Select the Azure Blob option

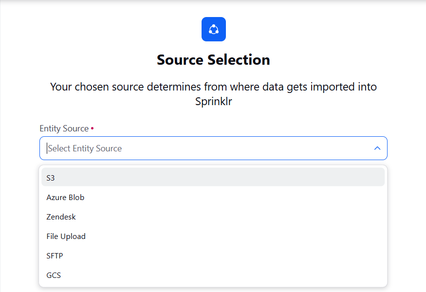(213, 197)
